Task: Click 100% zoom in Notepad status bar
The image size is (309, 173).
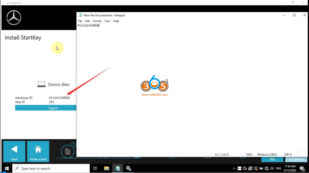Action: coord(249,155)
